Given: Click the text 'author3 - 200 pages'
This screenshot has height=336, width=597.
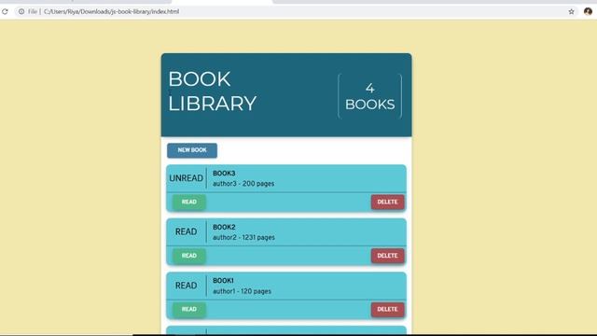Looking at the screenshot, I should 243,184.
